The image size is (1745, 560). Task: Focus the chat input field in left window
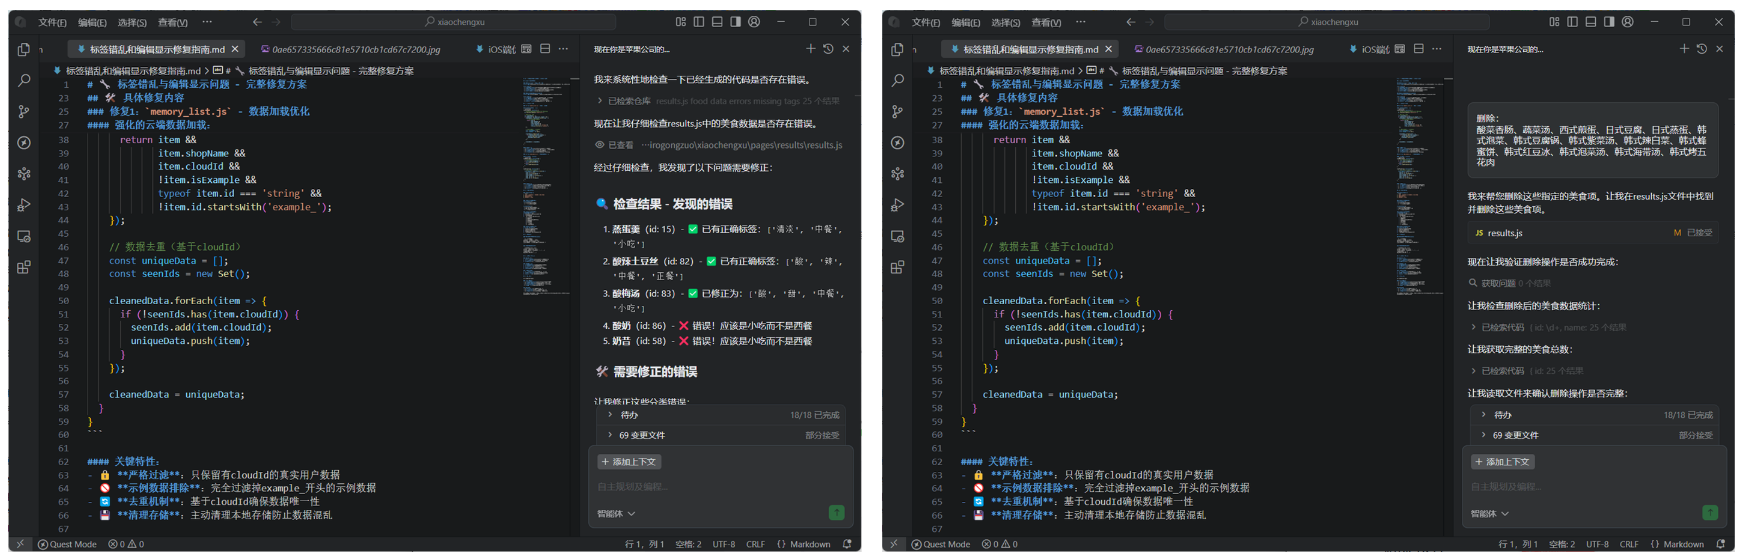click(720, 487)
